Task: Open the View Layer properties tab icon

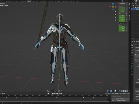Action: [x=132, y=50]
